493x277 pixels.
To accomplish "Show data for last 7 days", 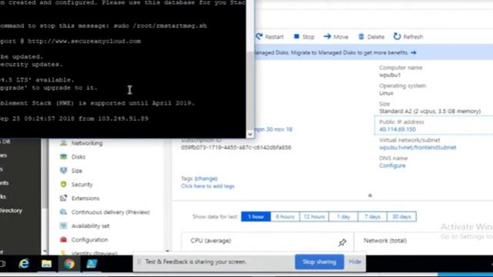I will [x=372, y=216].
